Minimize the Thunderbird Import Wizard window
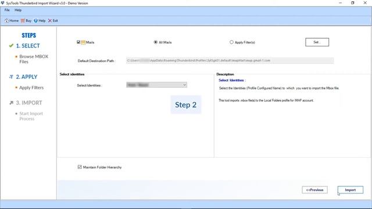 340,3
